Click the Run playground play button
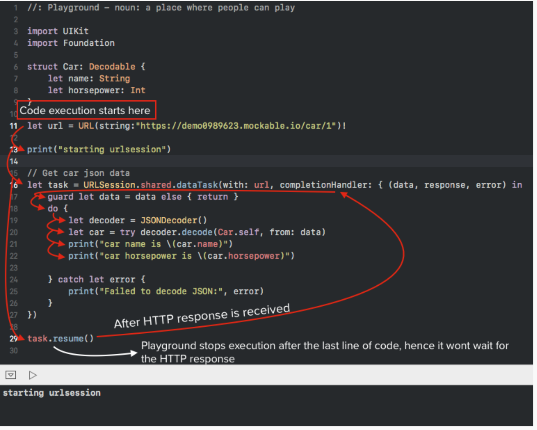 [33, 375]
